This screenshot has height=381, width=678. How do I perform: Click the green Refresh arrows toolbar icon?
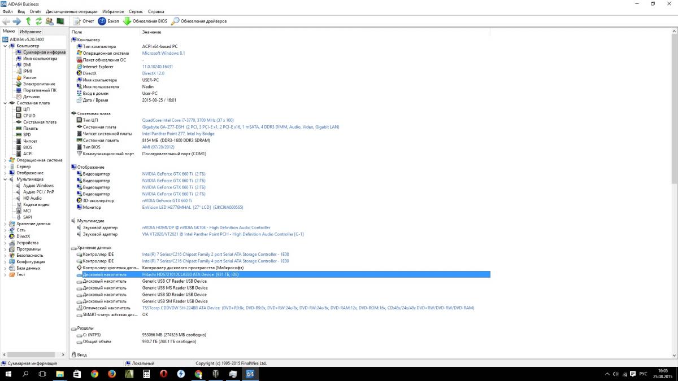38,21
